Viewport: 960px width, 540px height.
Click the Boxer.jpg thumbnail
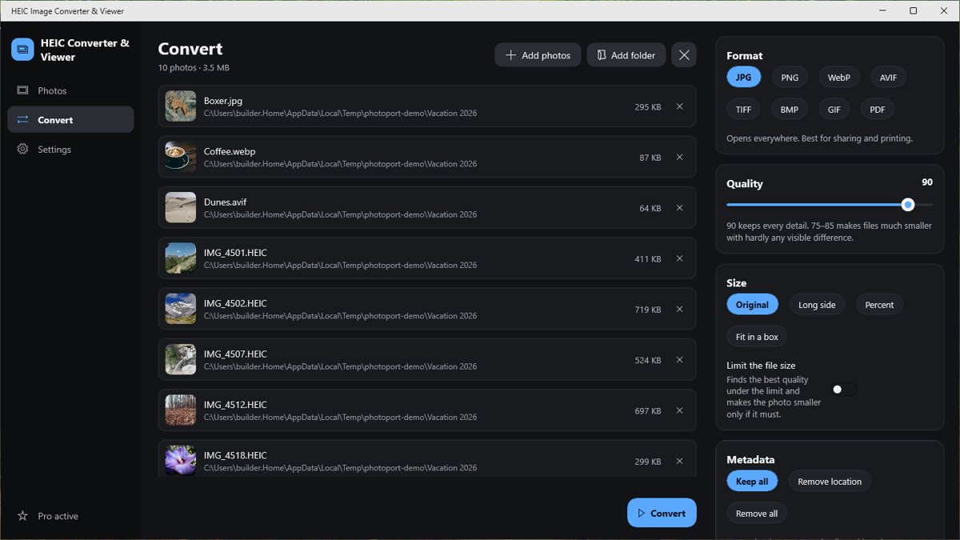(x=181, y=106)
